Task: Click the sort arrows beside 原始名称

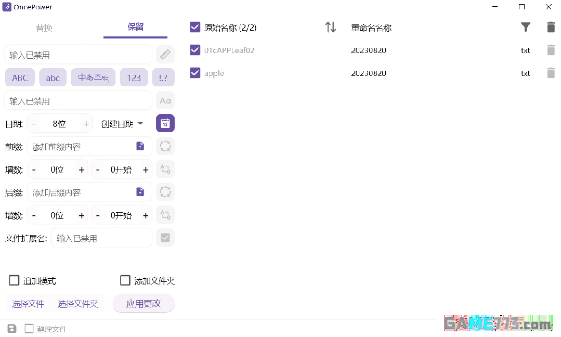Action: pos(330,27)
